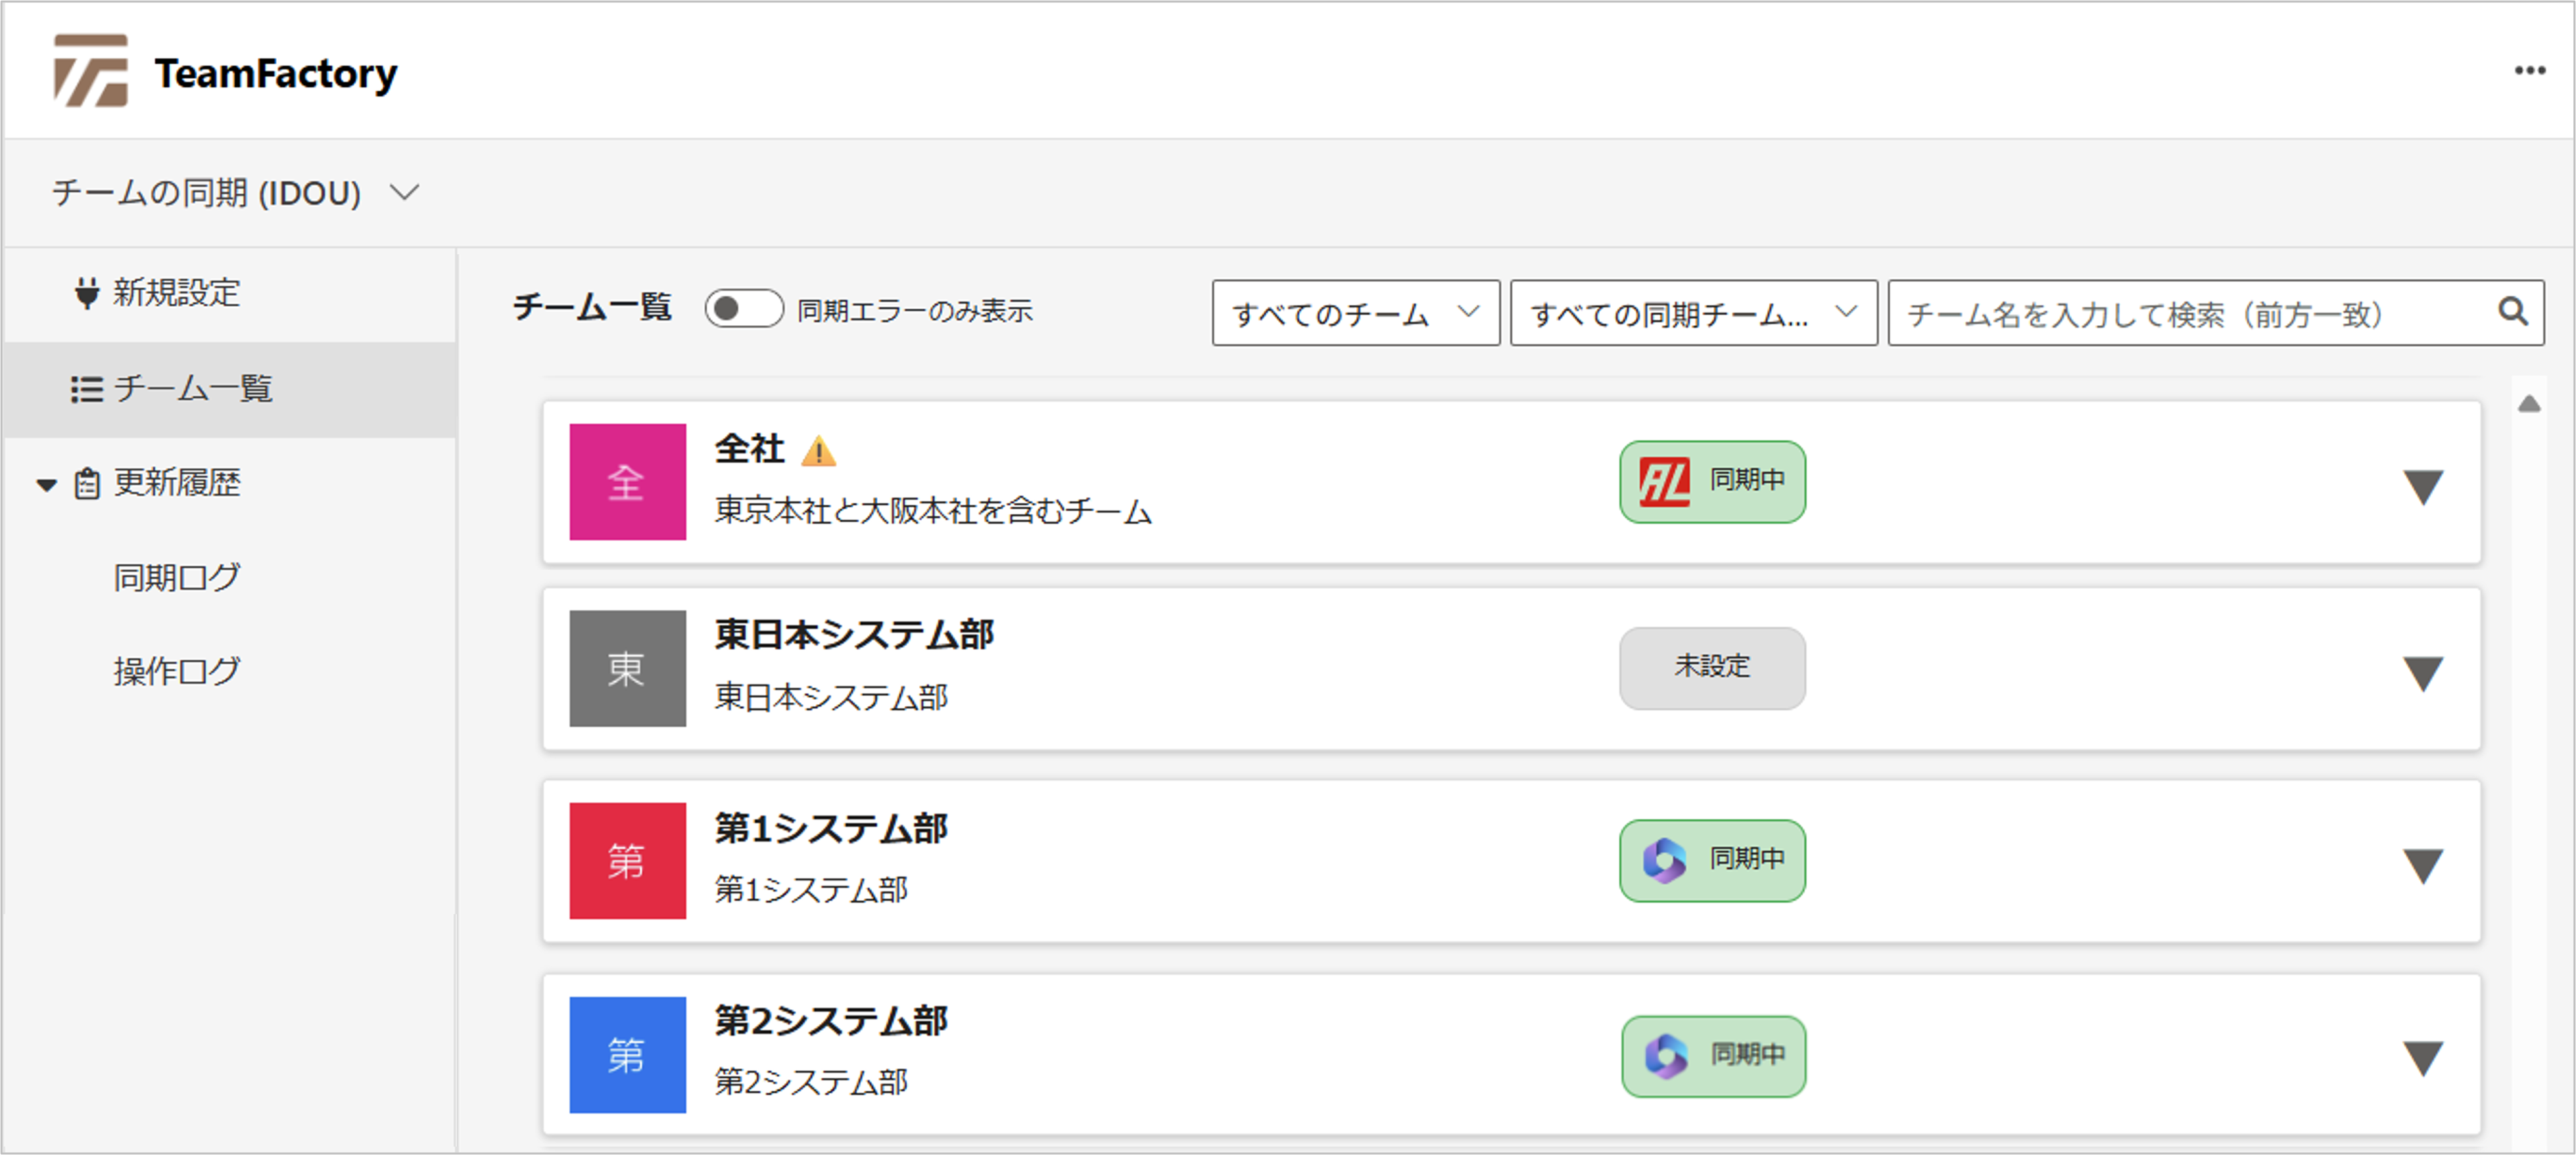This screenshot has height=1155, width=2576.
Task: Open 同期ログ from the sidebar
Action: [176, 576]
